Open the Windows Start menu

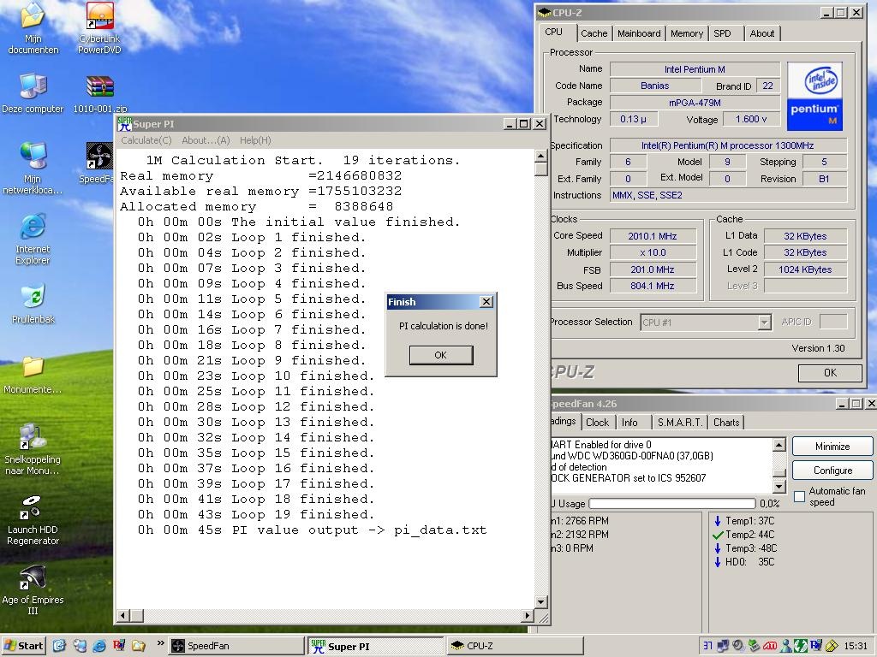tap(23, 646)
